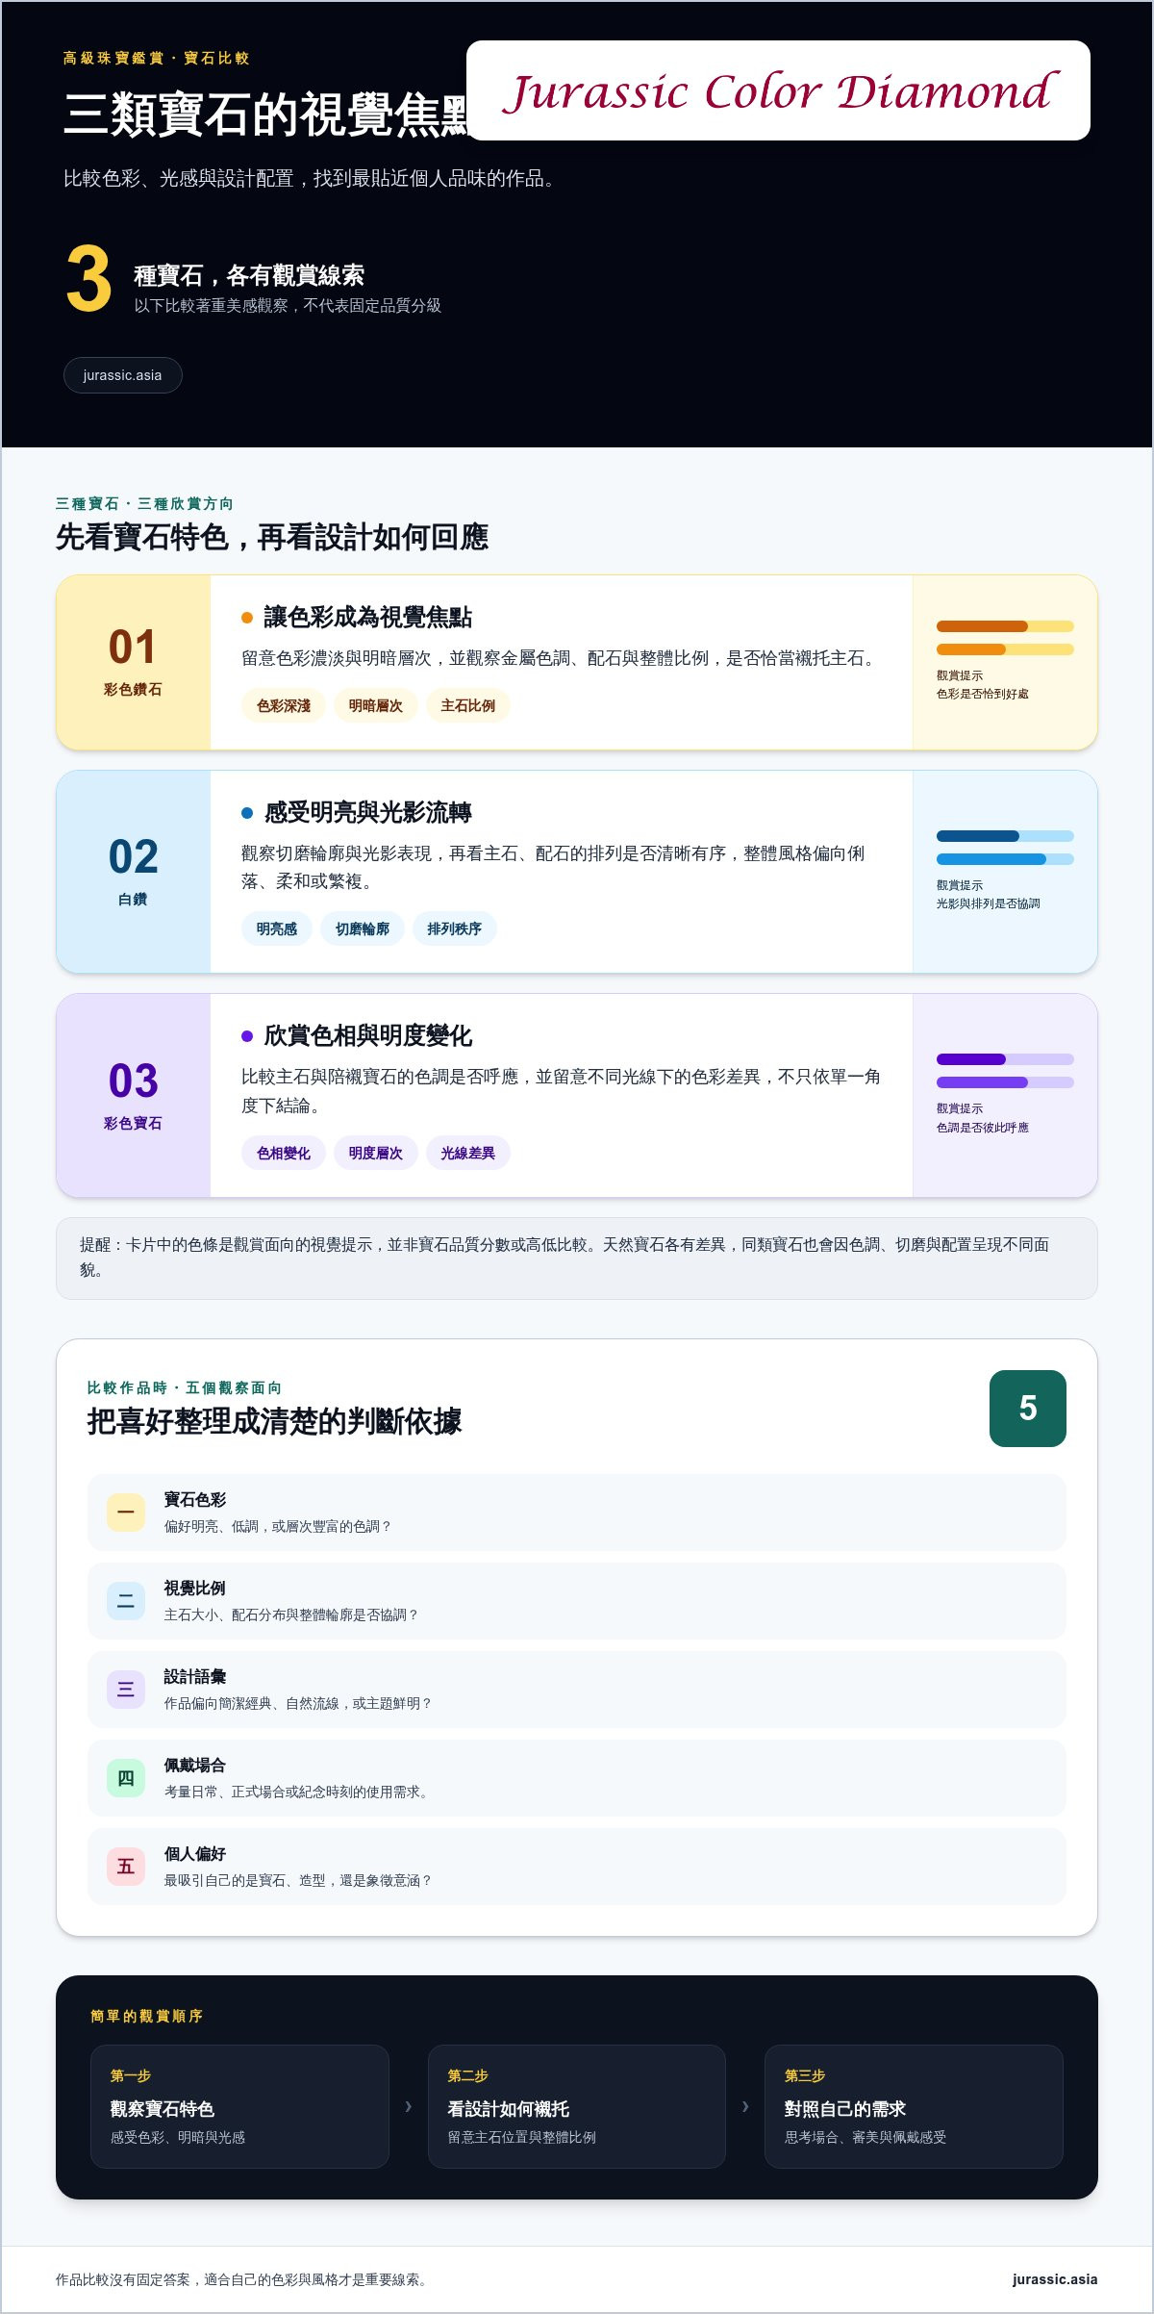Click the large yellow 3 numeral

89,279
